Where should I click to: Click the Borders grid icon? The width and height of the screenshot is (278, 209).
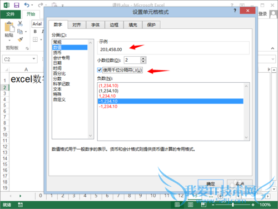[35, 39]
